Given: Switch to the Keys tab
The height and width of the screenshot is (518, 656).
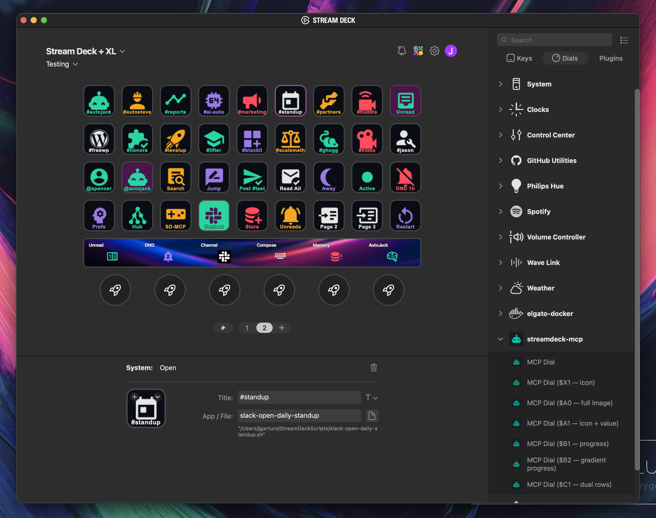Looking at the screenshot, I should click(x=519, y=58).
